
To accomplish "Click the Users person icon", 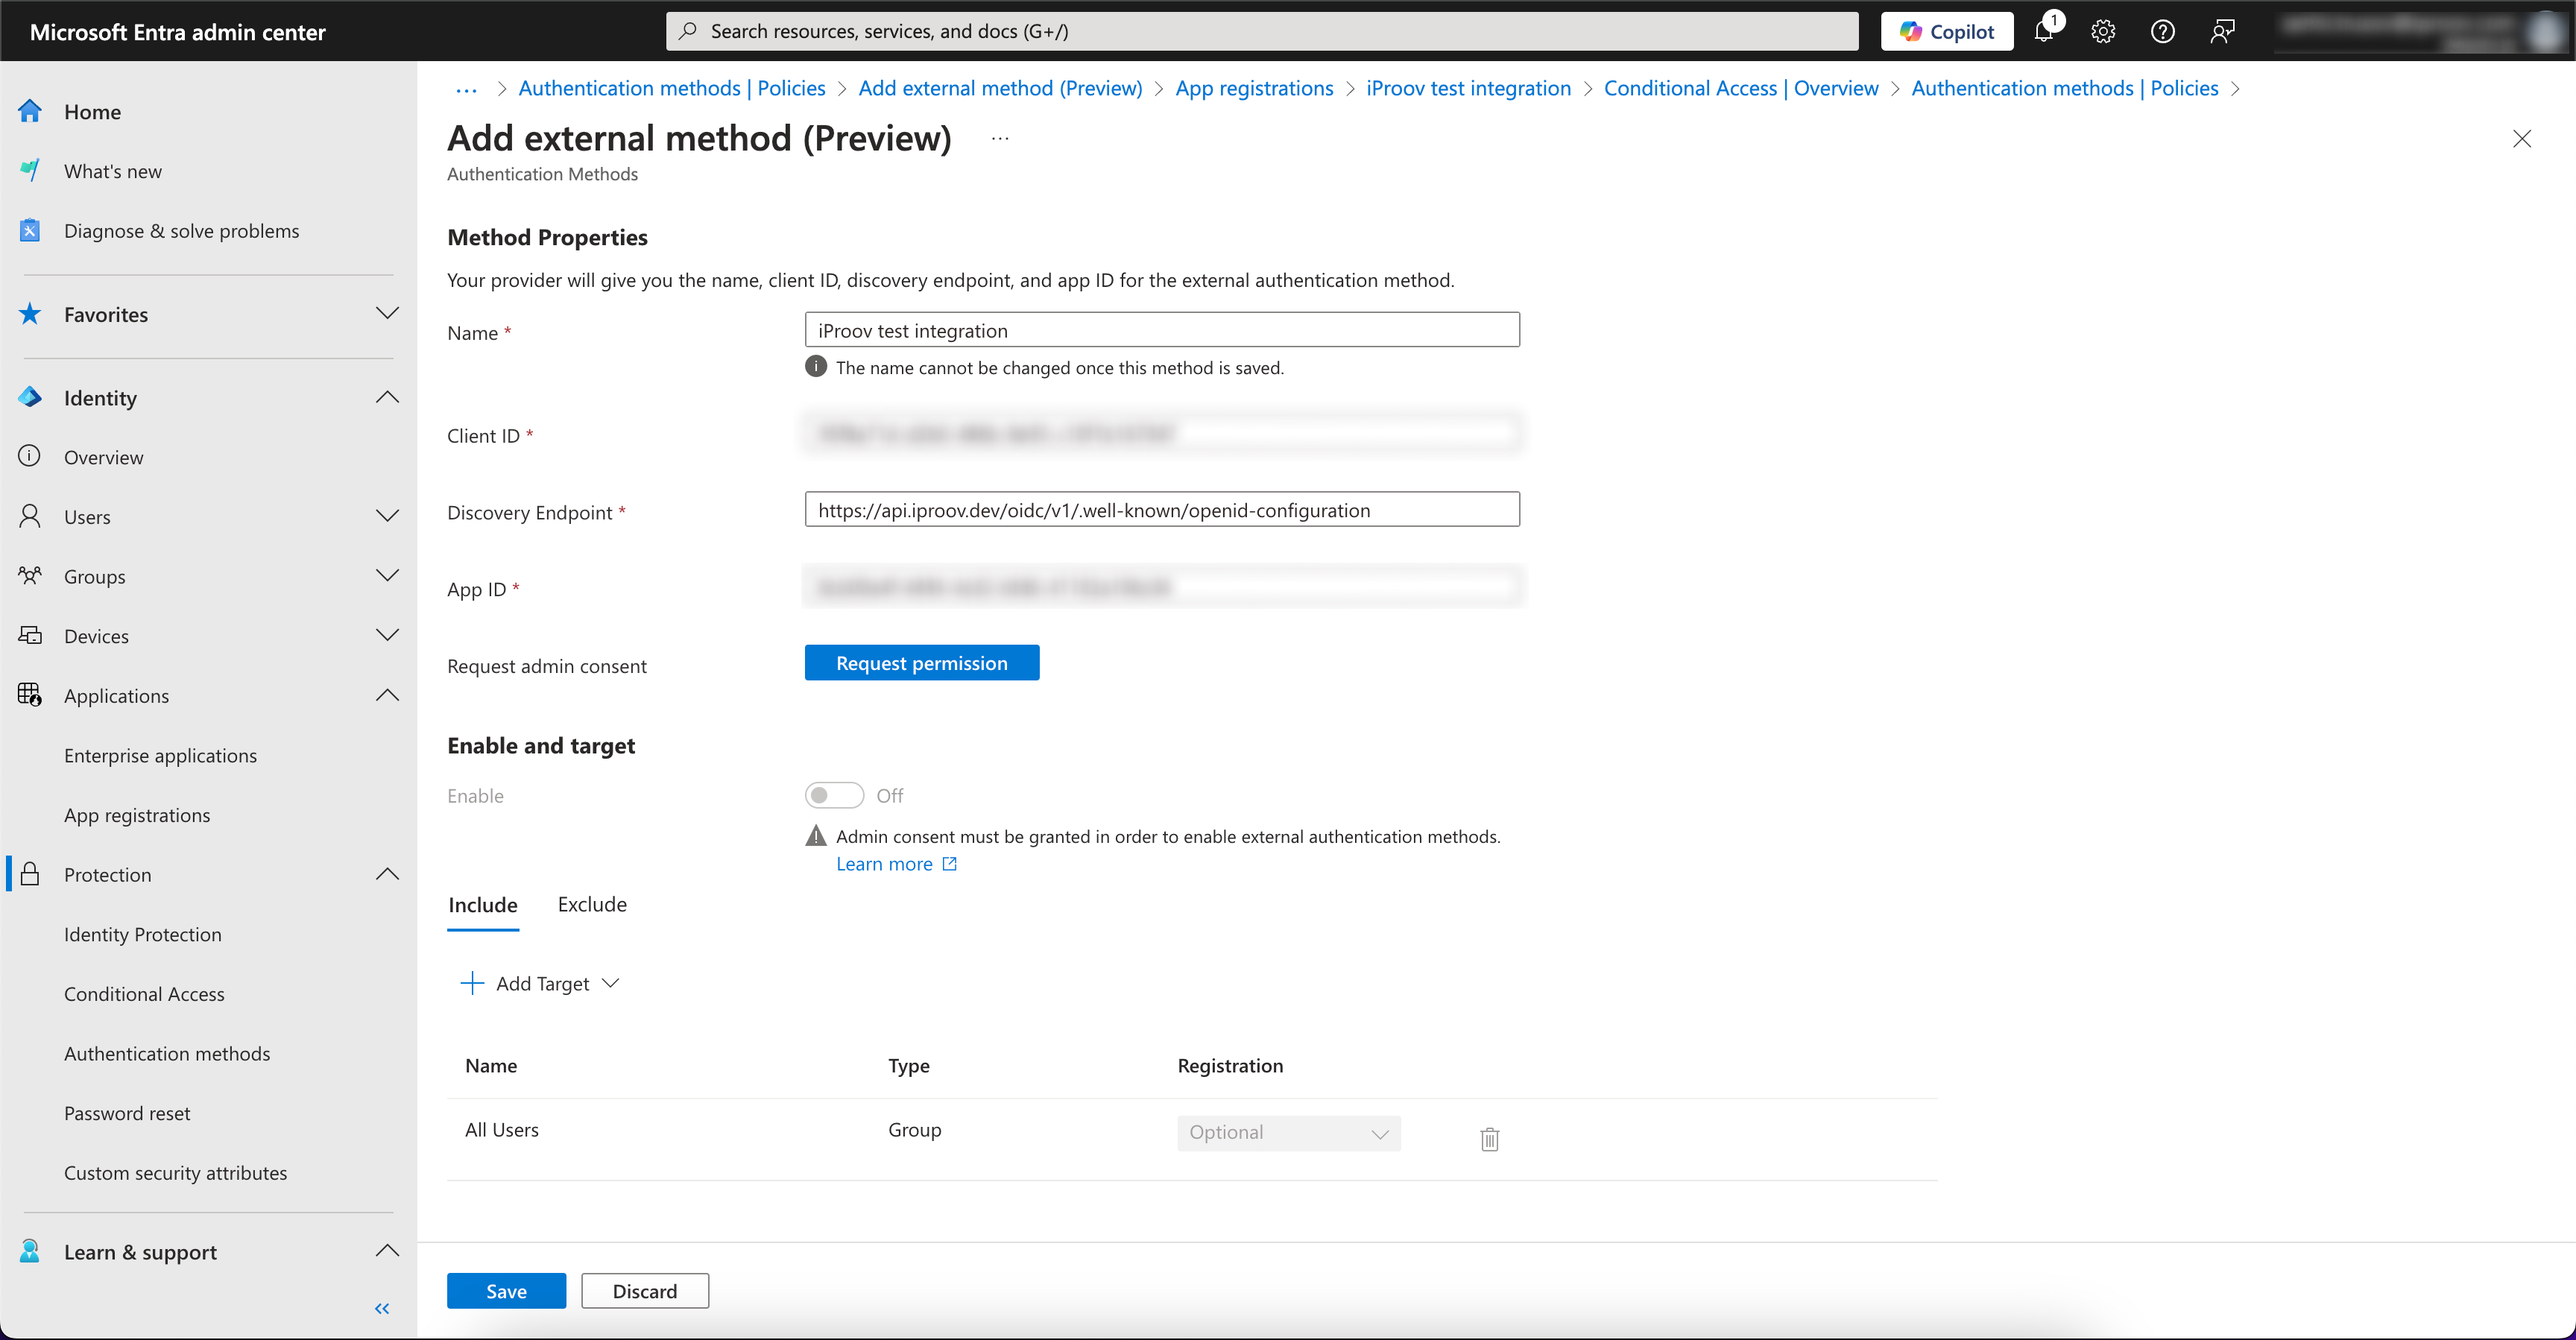I will point(30,516).
